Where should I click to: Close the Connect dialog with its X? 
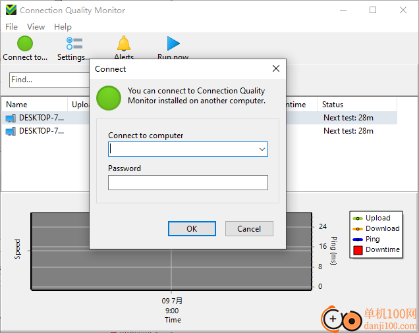pyautogui.click(x=276, y=68)
